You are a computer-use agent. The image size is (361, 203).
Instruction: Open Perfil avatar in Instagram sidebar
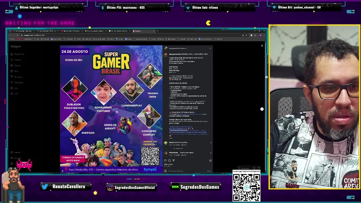click(12, 94)
